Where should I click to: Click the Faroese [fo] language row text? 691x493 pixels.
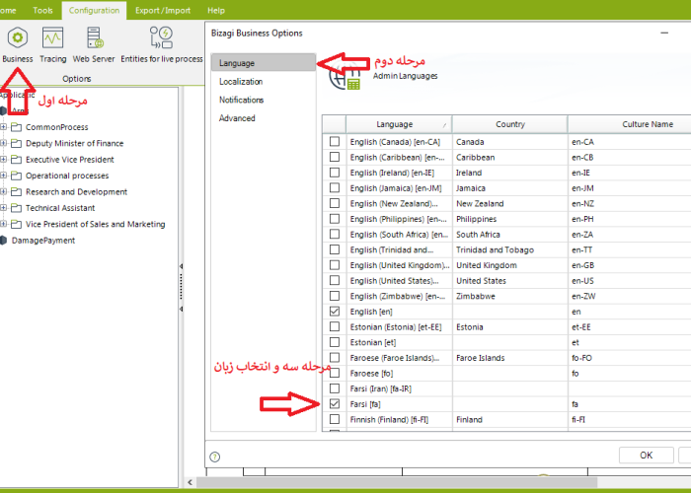point(371,373)
